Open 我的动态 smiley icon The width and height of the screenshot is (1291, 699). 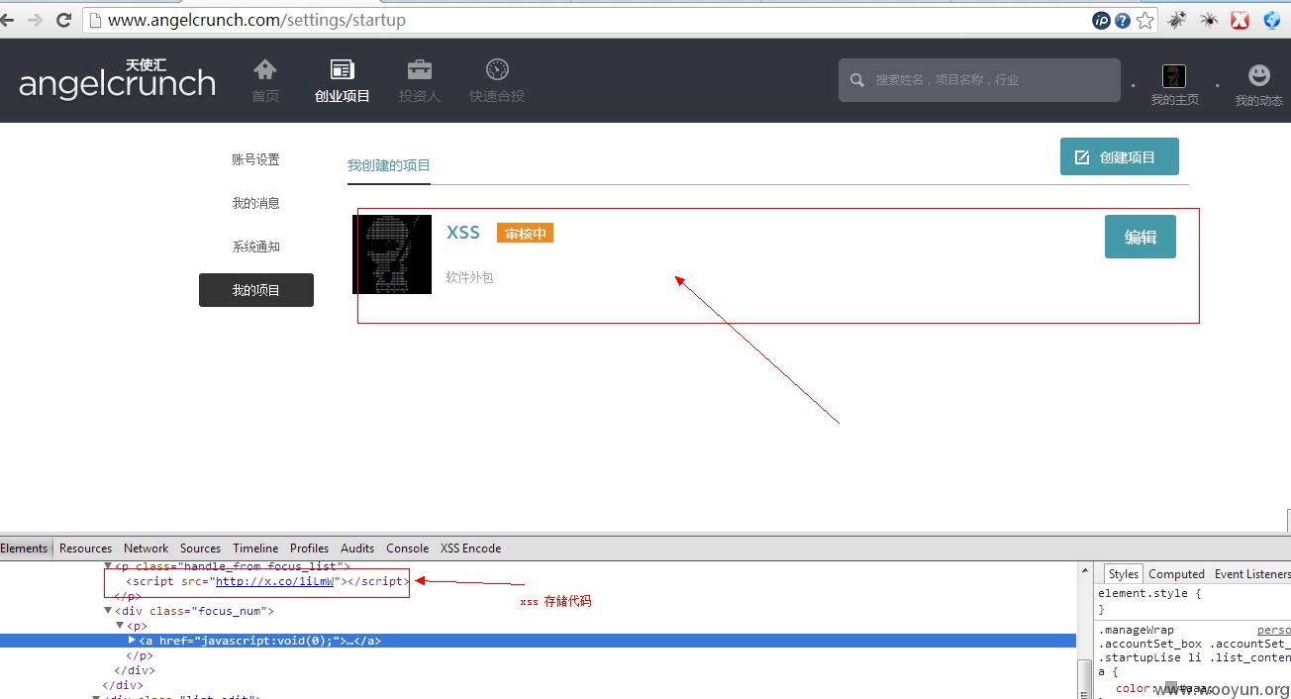coord(1258,75)
